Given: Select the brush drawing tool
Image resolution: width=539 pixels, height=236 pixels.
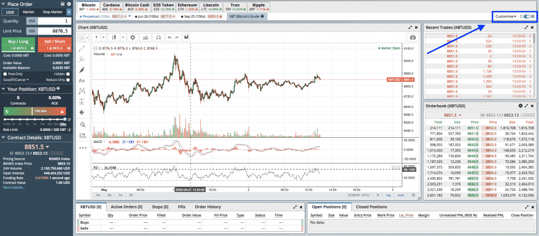Looking at the screenshot, I should 82,69.
